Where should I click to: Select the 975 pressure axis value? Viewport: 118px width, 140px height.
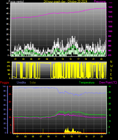[110, 55]
